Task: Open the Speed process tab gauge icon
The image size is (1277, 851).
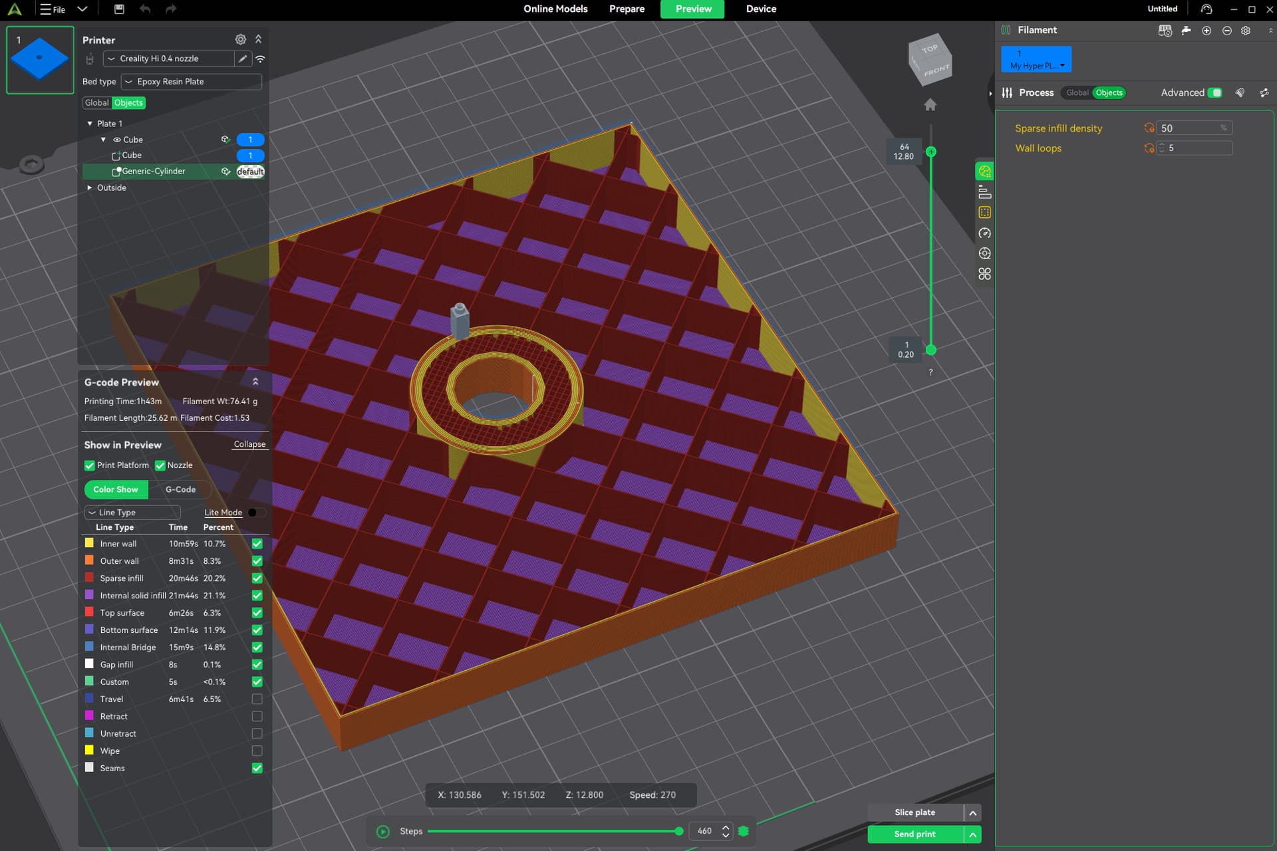Action: click(985, 233)
